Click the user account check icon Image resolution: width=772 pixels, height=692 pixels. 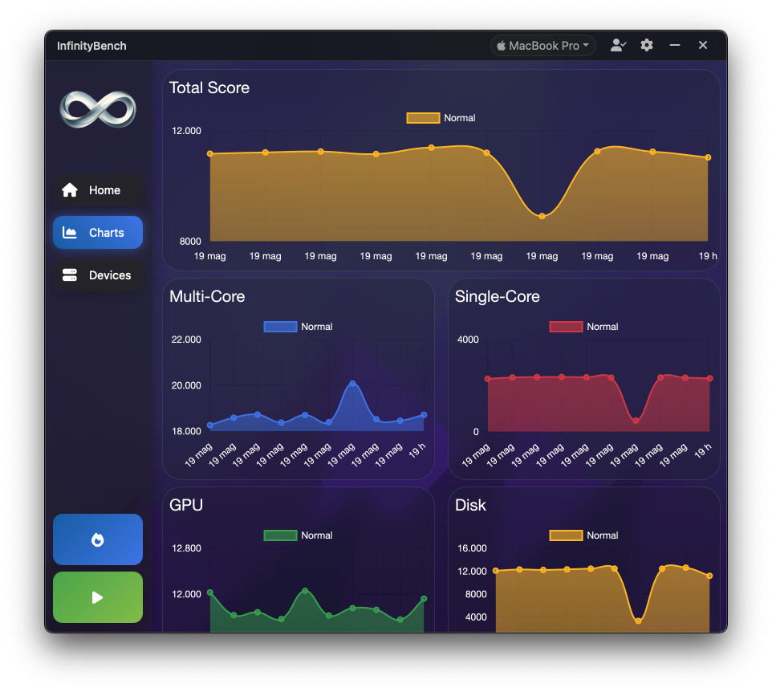point(618,45)
